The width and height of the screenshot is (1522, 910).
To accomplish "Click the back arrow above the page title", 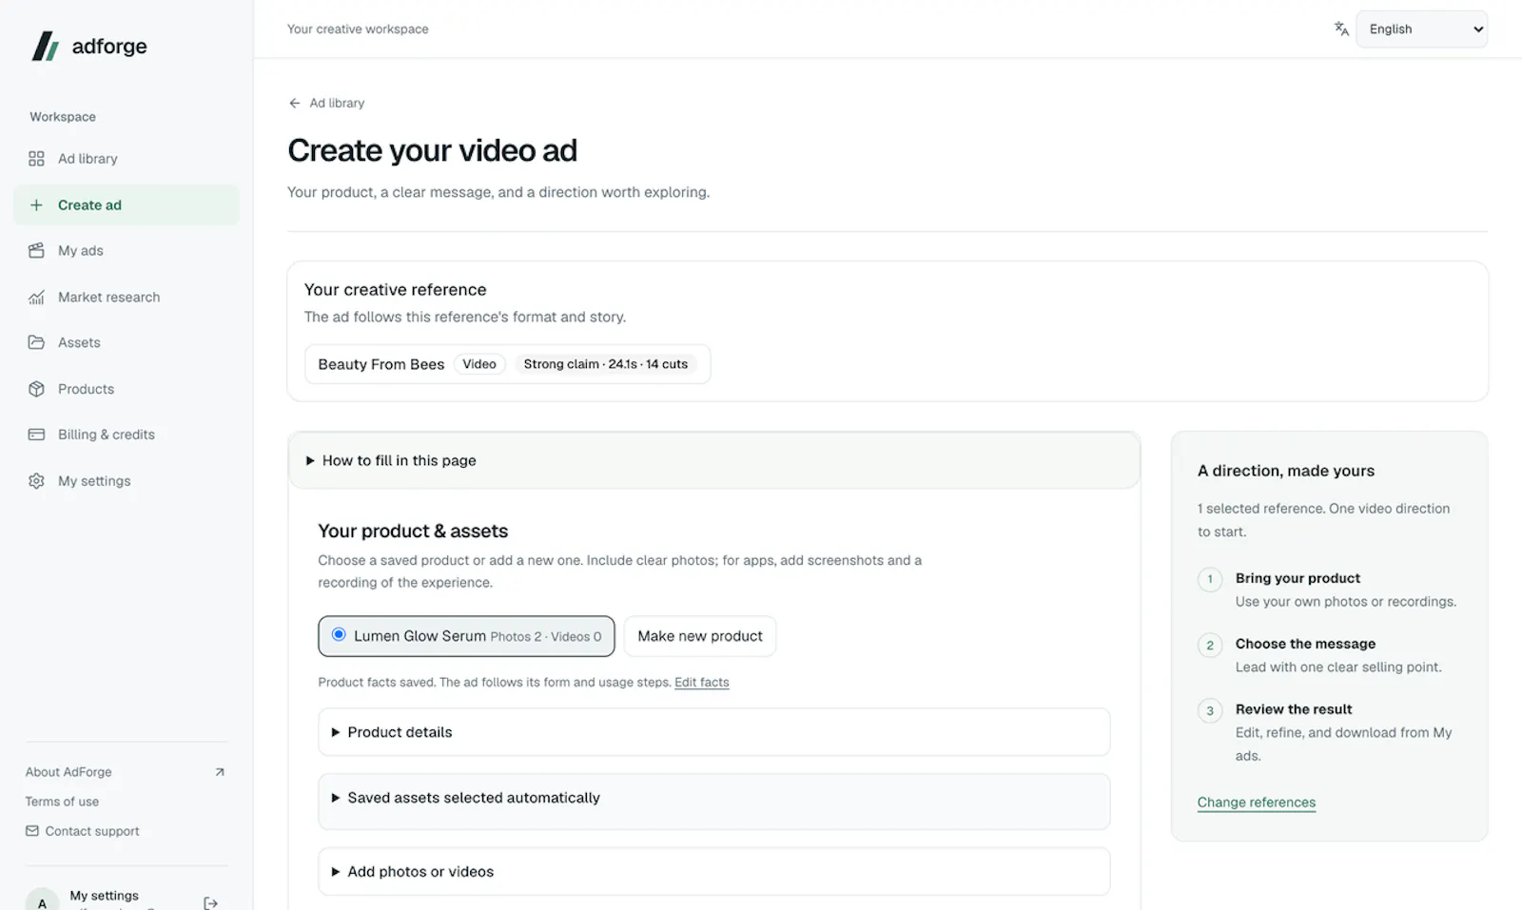I will (x=295, y=103).
